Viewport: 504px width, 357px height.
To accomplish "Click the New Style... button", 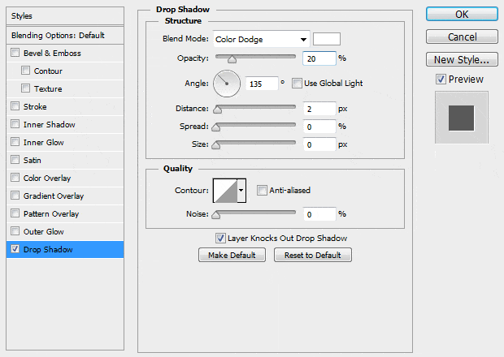I will [x=462, y=59].
